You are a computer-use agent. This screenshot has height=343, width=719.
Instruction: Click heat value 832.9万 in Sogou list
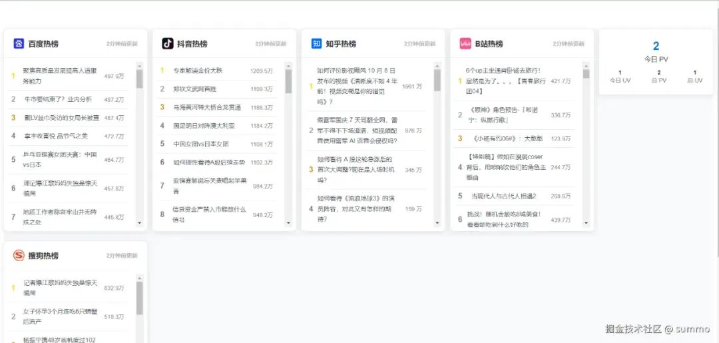(115, 288)
